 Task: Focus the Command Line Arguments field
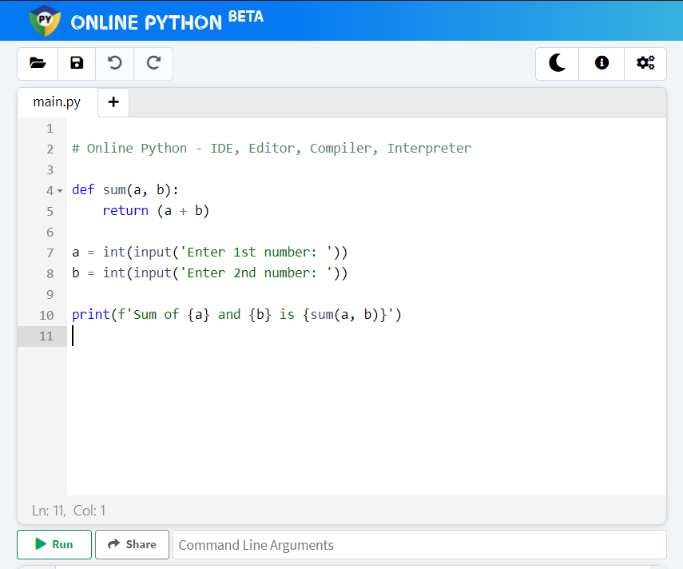point(419,544)
